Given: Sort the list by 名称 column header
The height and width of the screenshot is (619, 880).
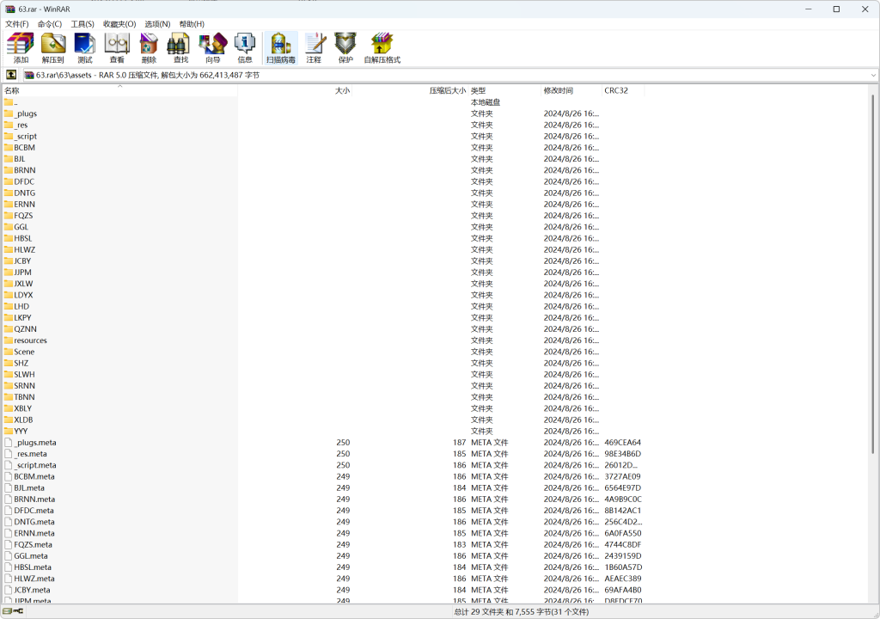Looking at the screenshot, I should click(x=12, y=90).
